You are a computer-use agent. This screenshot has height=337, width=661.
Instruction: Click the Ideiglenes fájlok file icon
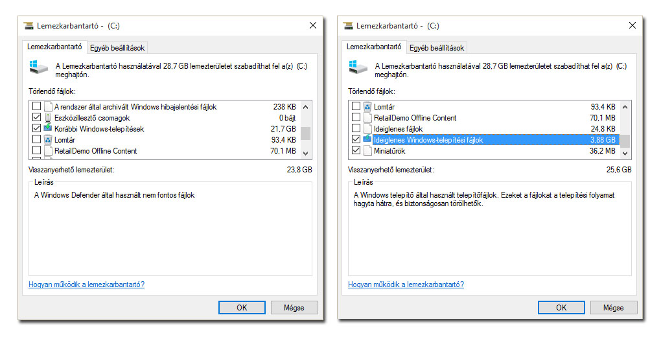click(367, 129)
